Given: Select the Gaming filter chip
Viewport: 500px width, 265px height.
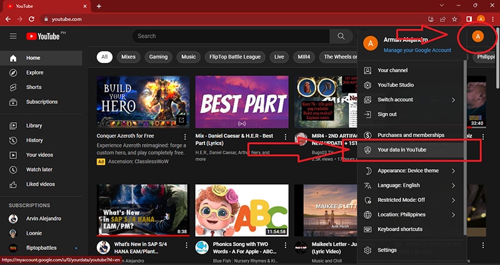Looking at the screenshot, I should [x=158, y=57].
